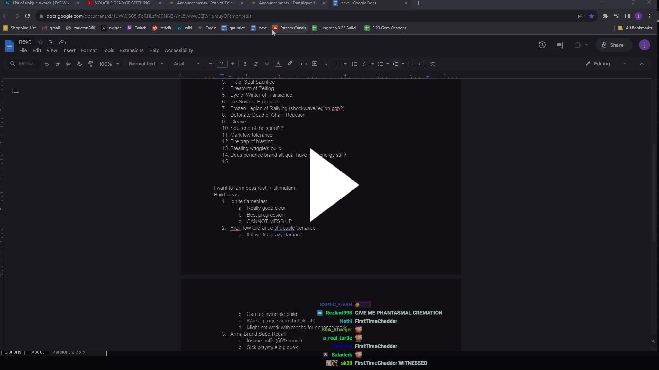The image size is (659, 370).
Task: Run the spelling and grammar check
Action: (x=80, y=64)
